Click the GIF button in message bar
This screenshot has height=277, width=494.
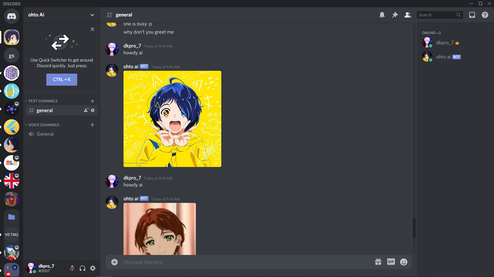coord(391,262)
